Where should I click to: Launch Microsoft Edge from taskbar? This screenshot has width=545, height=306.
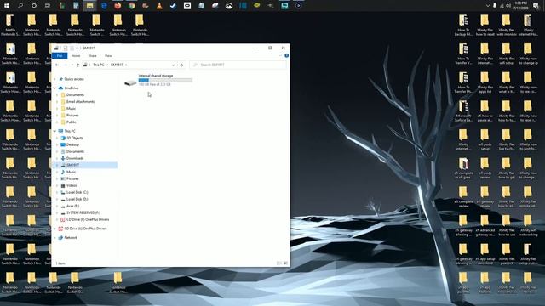point(104,6)
